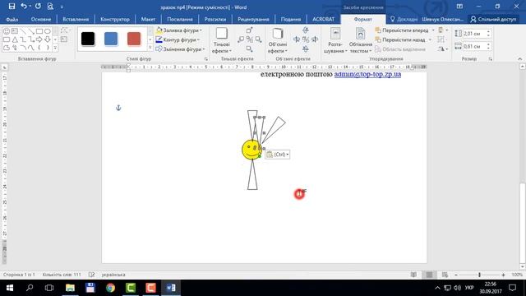Open the Rotate objects dropdown

point(443,49)
